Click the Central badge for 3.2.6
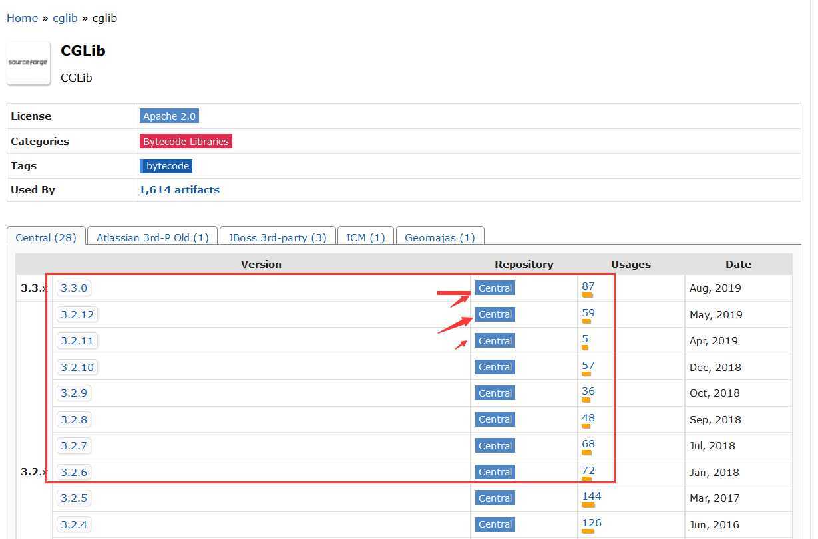 [x=495, y=472]
